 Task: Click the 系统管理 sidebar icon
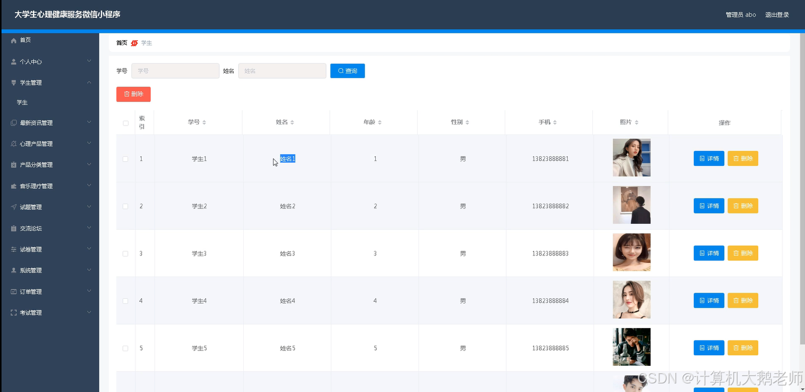pyautogui.click(x=14, y=271)
